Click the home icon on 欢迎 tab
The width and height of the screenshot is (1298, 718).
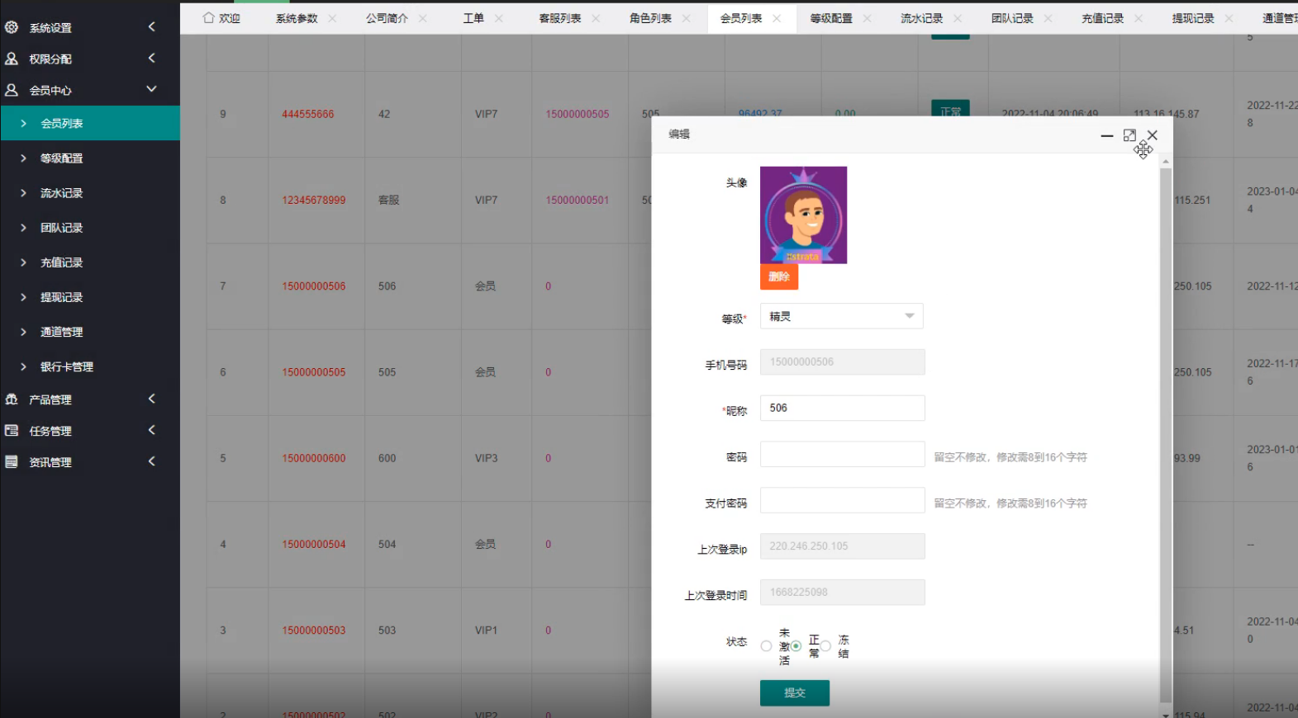[208, 18]
